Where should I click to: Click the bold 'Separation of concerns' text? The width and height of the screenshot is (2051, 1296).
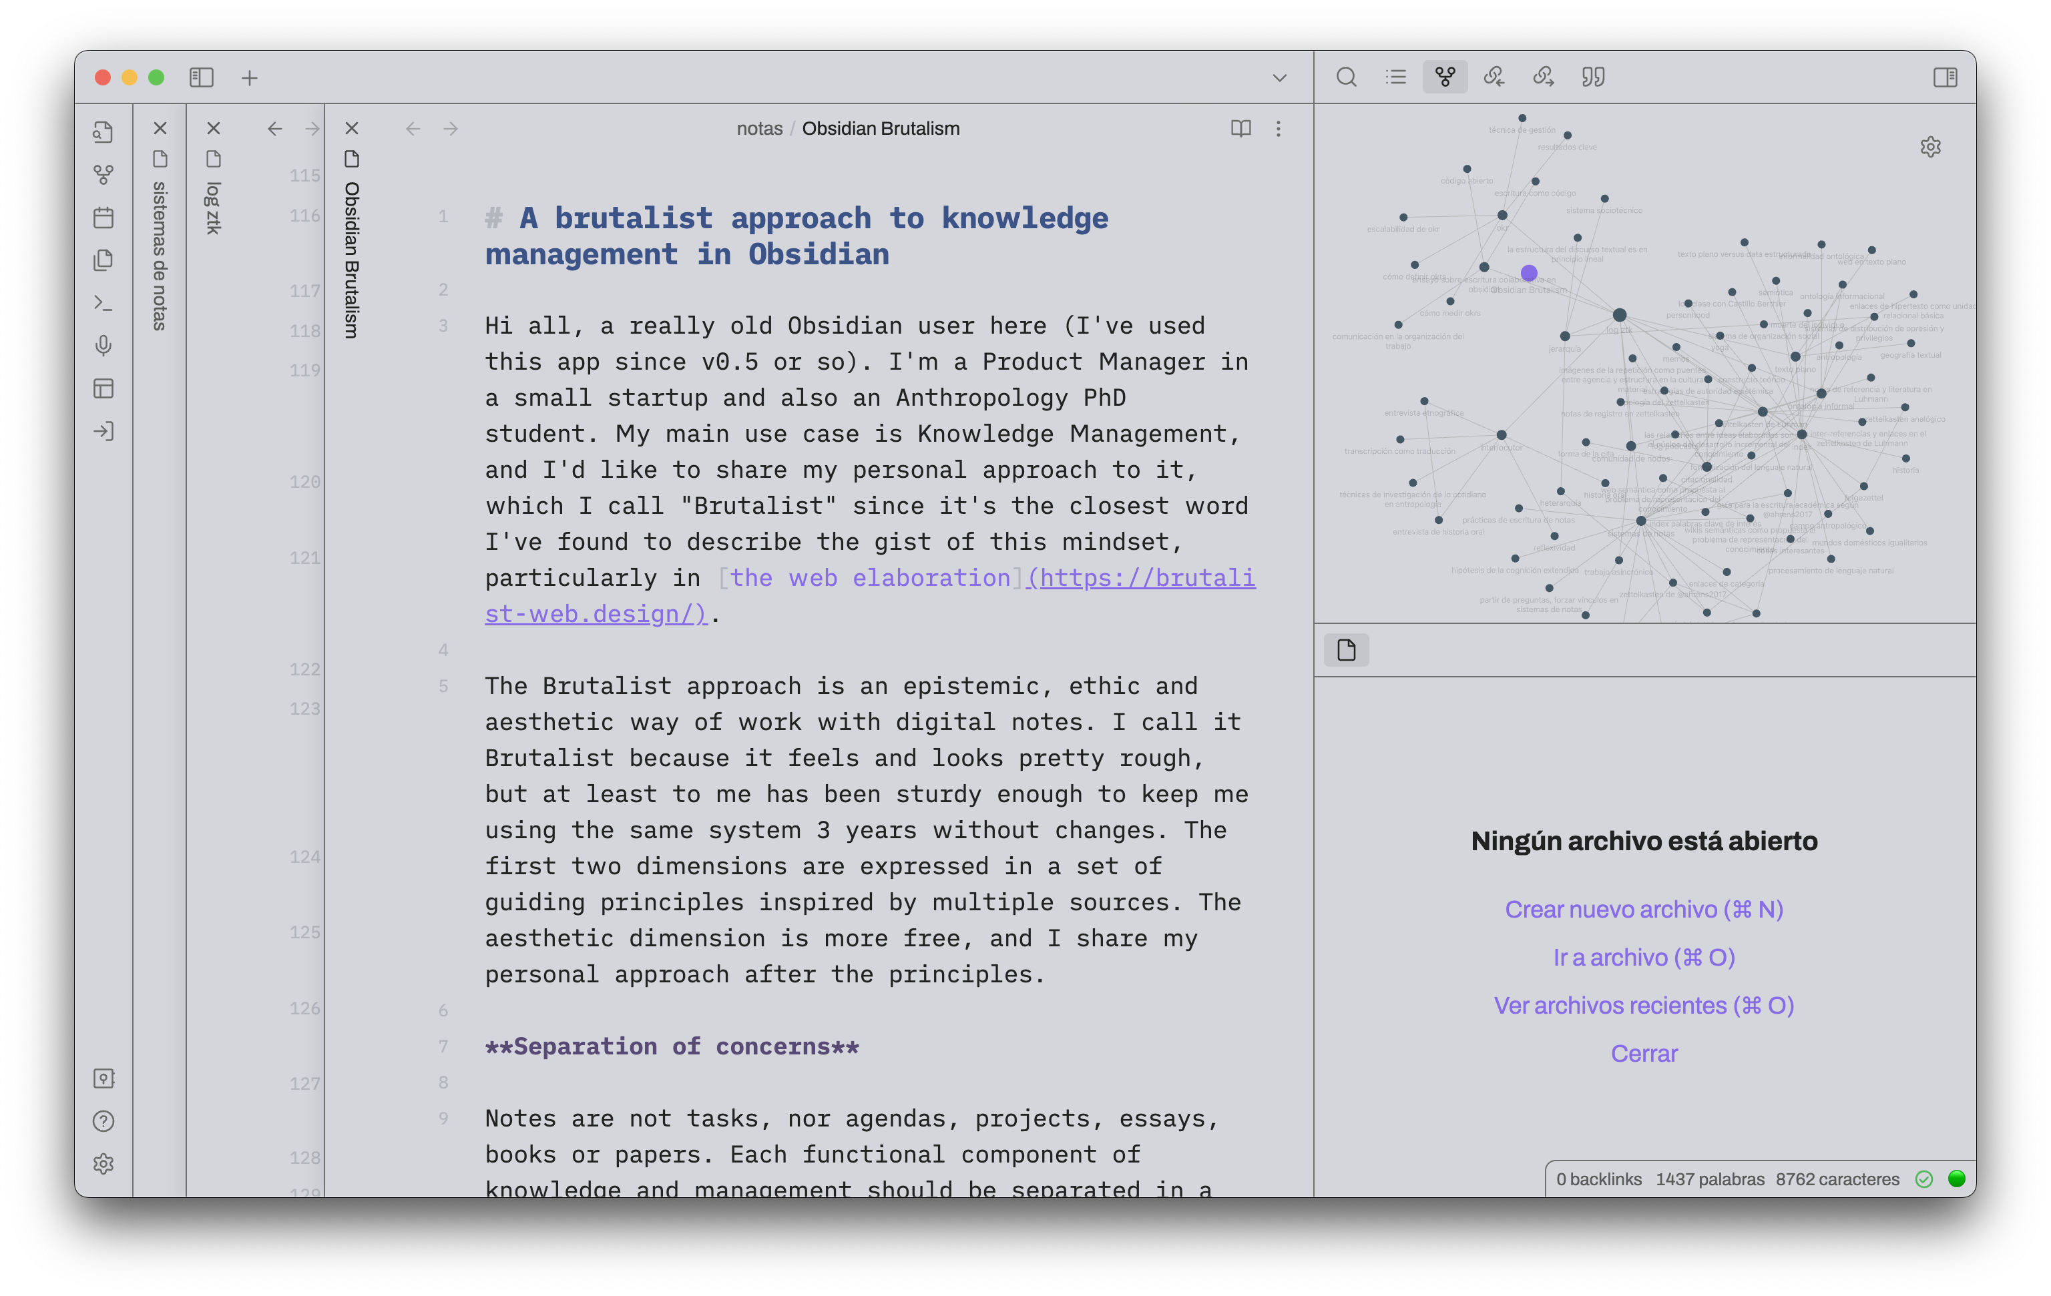click(x=672, y=1046)
